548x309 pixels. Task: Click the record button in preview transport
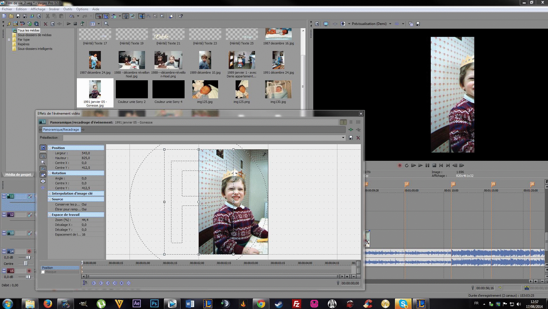coord(400,165)
